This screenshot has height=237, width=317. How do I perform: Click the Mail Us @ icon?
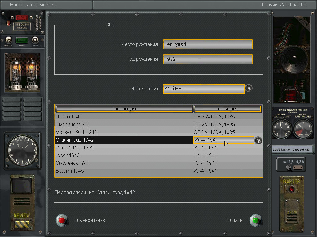pos(8,40)
